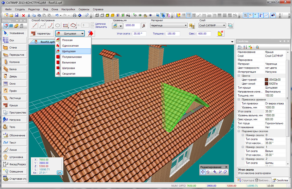Switch to the Структура tab
Screen dimensions: 292x189
pos(245,180)
